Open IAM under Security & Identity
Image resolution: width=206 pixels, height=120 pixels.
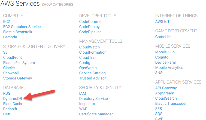83,93
